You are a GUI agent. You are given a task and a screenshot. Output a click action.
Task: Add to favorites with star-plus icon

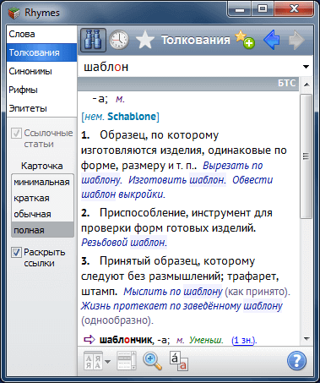click(245, 40)
